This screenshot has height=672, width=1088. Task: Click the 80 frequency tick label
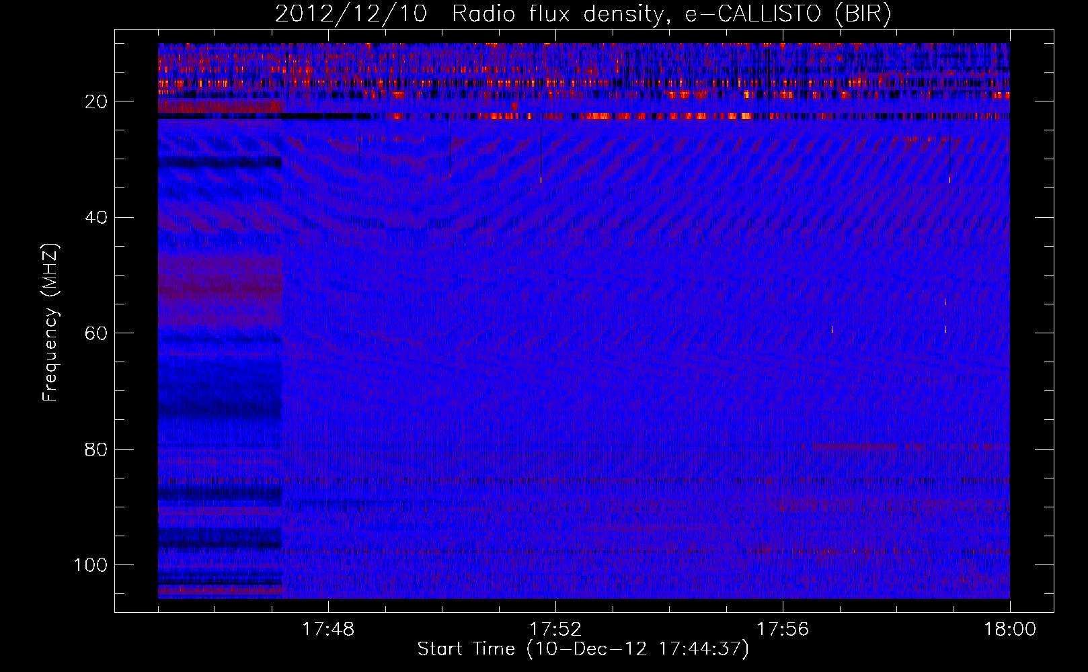click(x=97, y=449)
